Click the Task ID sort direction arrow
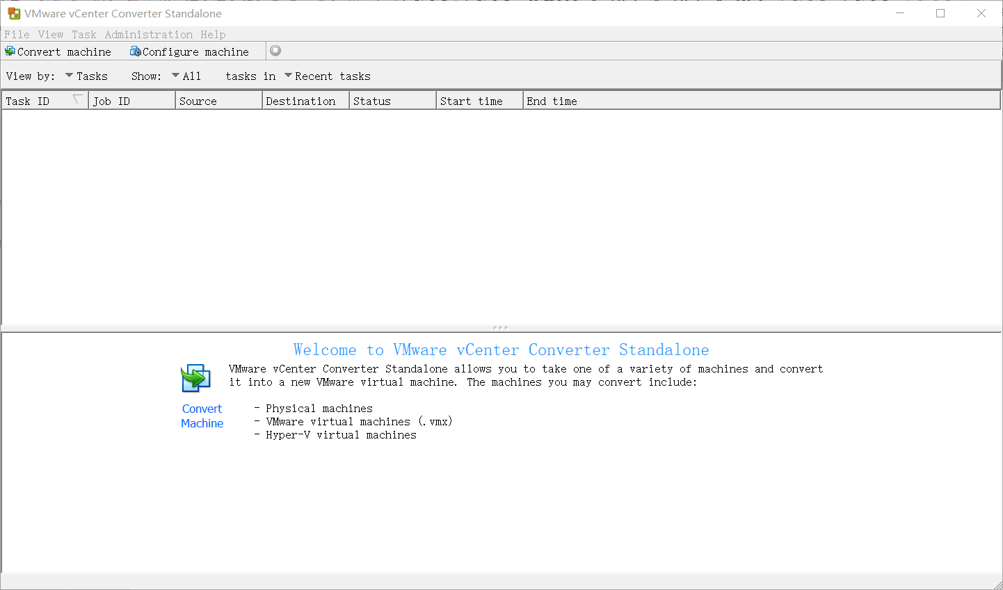Image resolution: width=1003 pixels, height=590 pixels. [x=78, y=99]
